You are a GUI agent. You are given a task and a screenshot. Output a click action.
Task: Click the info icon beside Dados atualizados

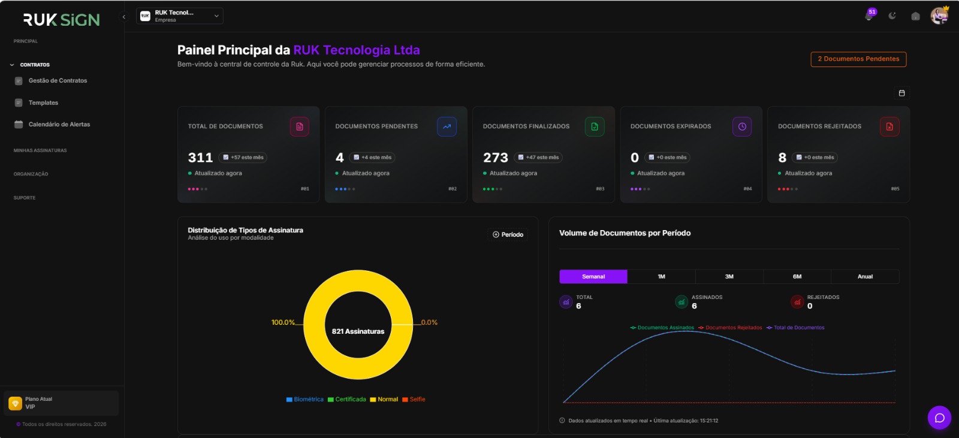[562, 421]
